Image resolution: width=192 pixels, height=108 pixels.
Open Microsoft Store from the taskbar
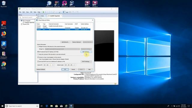[x=56, y=106]
